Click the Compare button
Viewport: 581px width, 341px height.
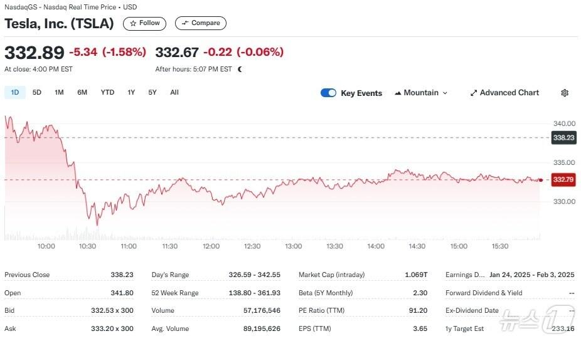pos(200,23)
